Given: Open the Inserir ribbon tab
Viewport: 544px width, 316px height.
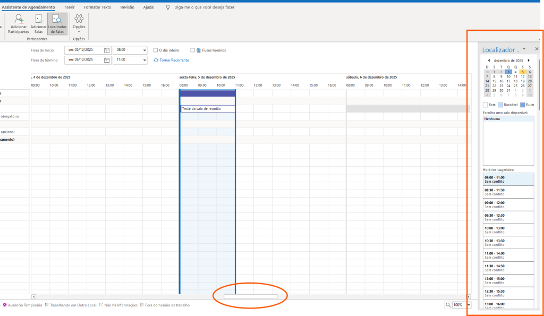Looking at the screenshot, I should click(x=69, y=7).
